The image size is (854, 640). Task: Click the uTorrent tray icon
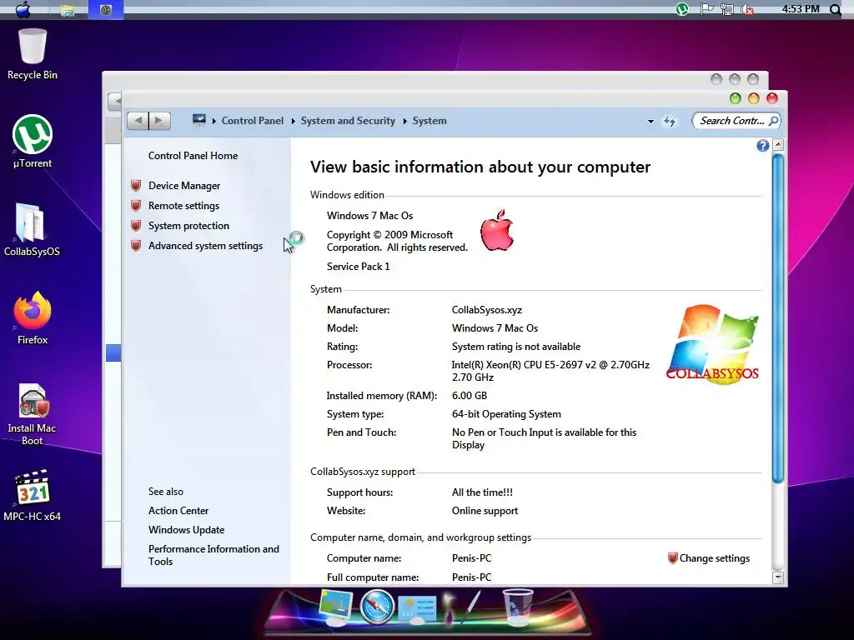pyautogui.click(x=682, y=8)
